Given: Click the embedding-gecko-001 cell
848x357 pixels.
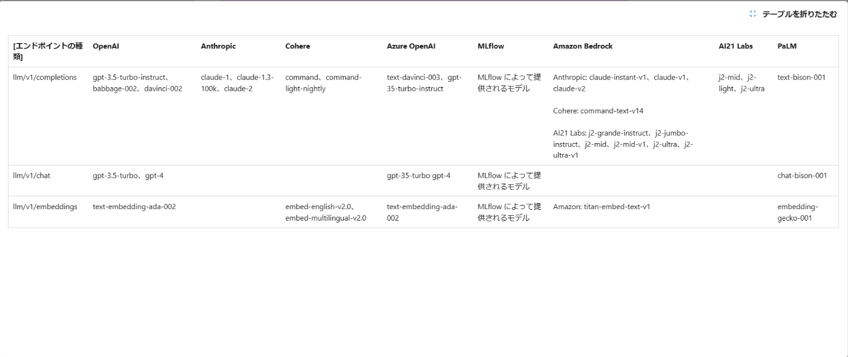Looking at the screenshot, I should pos(798,212).
